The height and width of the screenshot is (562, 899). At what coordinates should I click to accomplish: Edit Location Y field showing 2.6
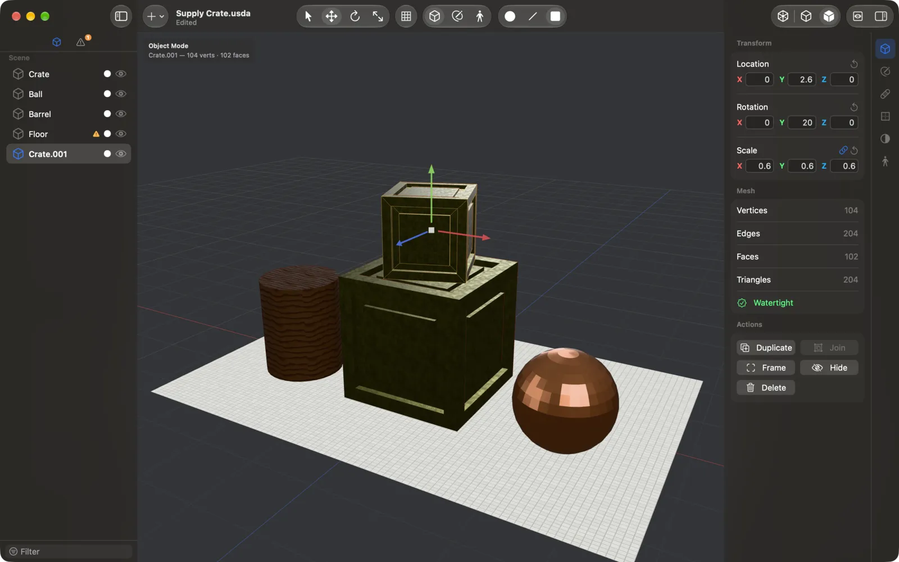[x=802, y=80]
